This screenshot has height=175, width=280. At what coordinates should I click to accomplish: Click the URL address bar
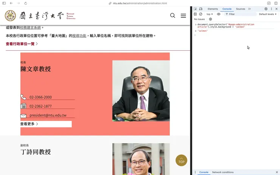pyautogui.click(x=138, y=3)
